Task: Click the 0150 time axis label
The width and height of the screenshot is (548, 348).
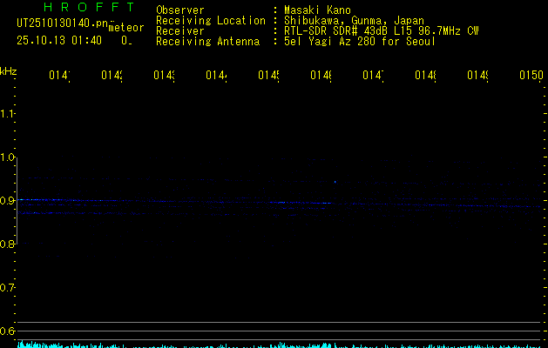Action: coord(531,75)
